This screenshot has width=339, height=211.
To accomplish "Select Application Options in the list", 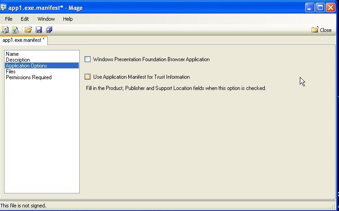I will click(x=42, y=65).
